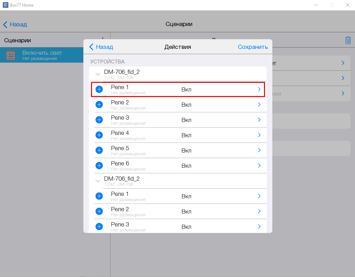Switch the Вкл state of Реле 5

[186, 150]
